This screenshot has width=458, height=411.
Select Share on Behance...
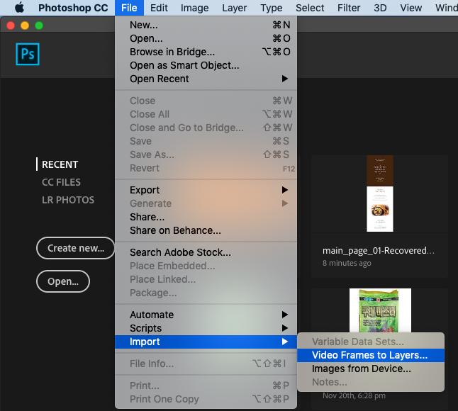[x=206, y=230]
